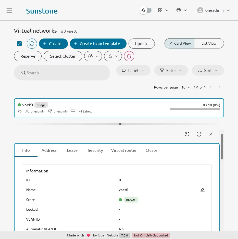238x239 pixels.
Task: Switch to List View
Action: pos(209,43)
